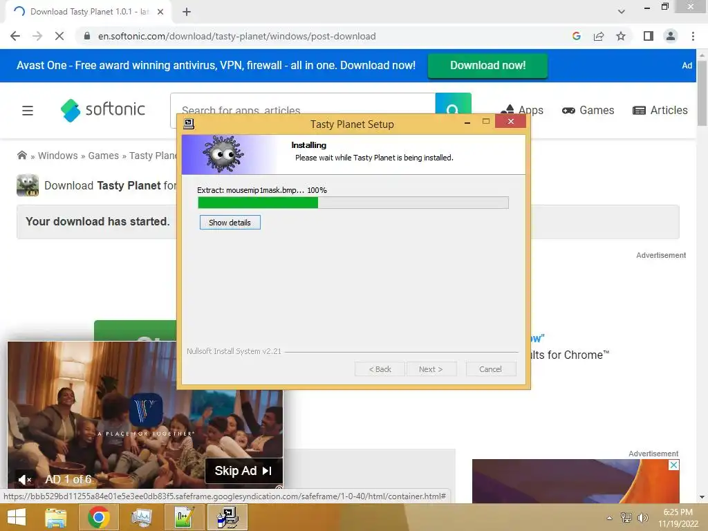Image resolution: width=708 pixels, height=531 pixels.
Task: Open the notepad taskbar icon
Action: tap(184, 517)
